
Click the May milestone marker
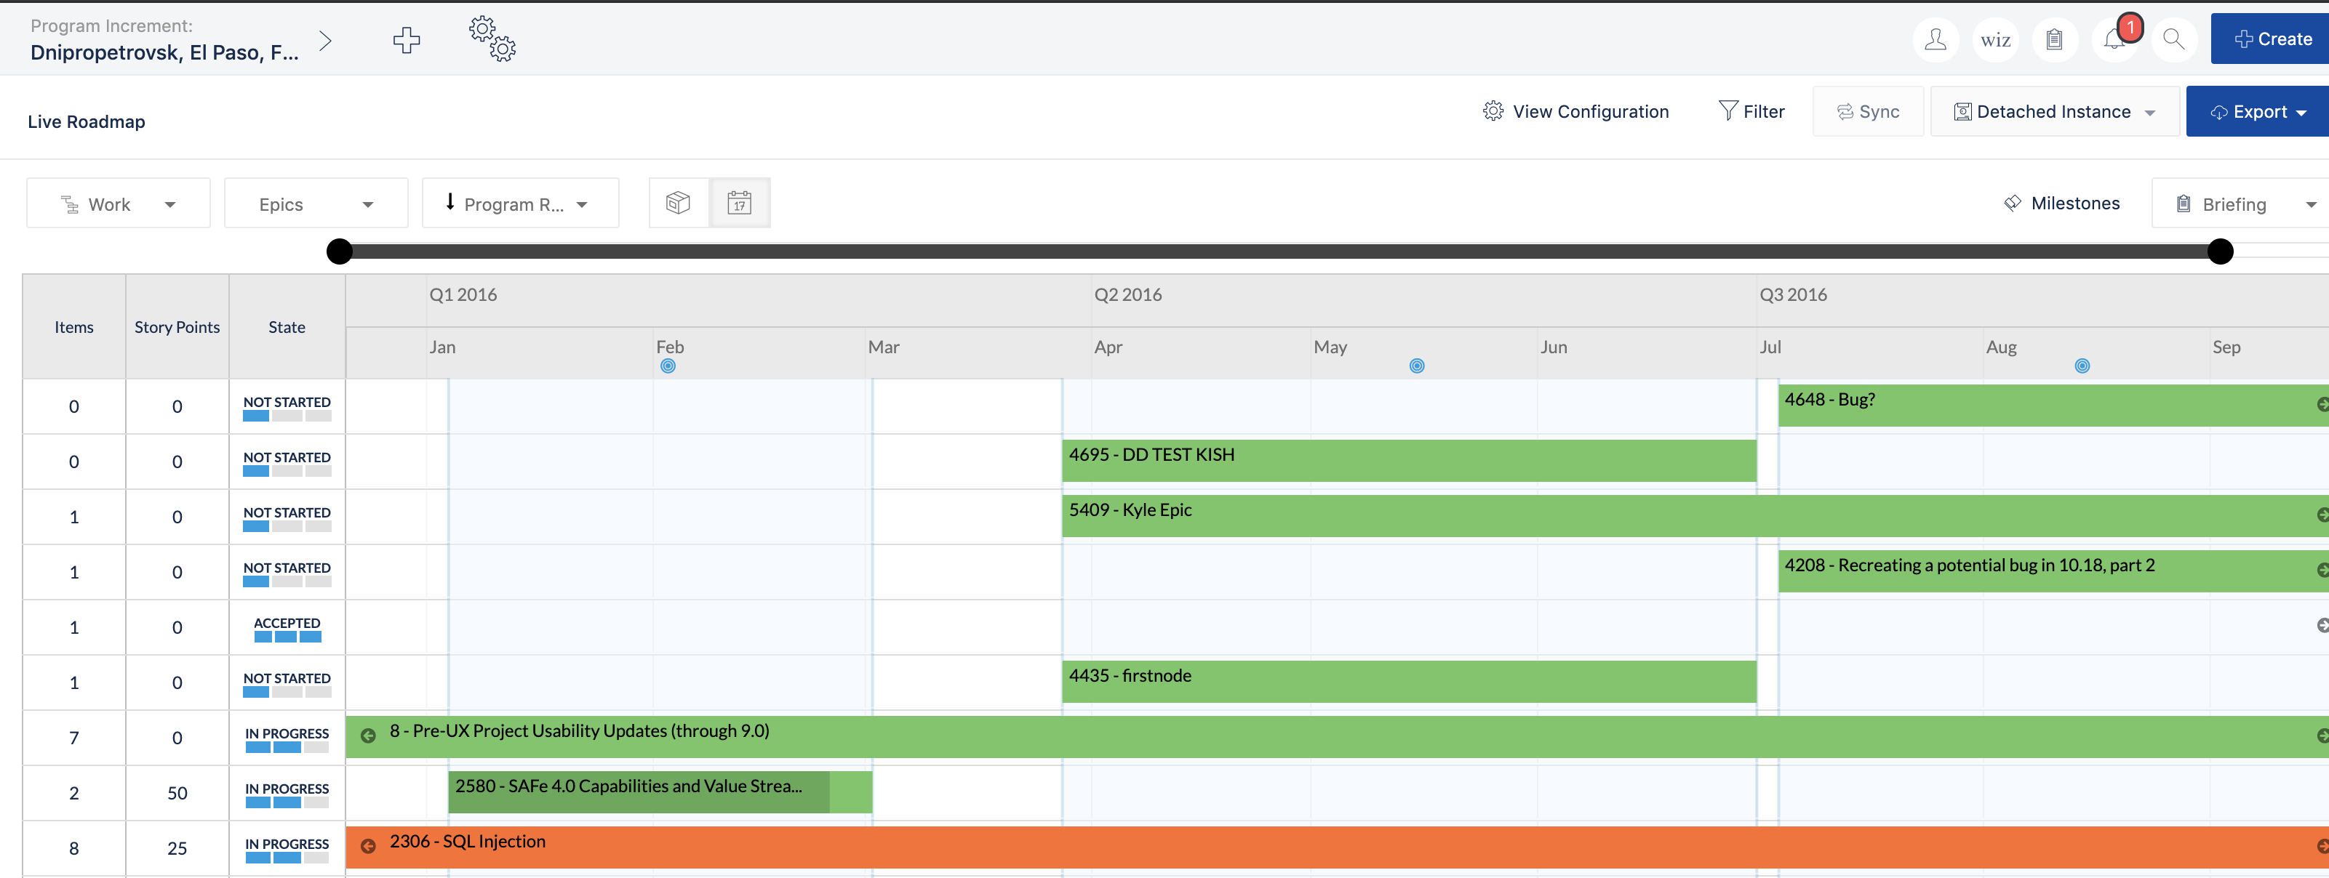click(x=1417, y=366)
